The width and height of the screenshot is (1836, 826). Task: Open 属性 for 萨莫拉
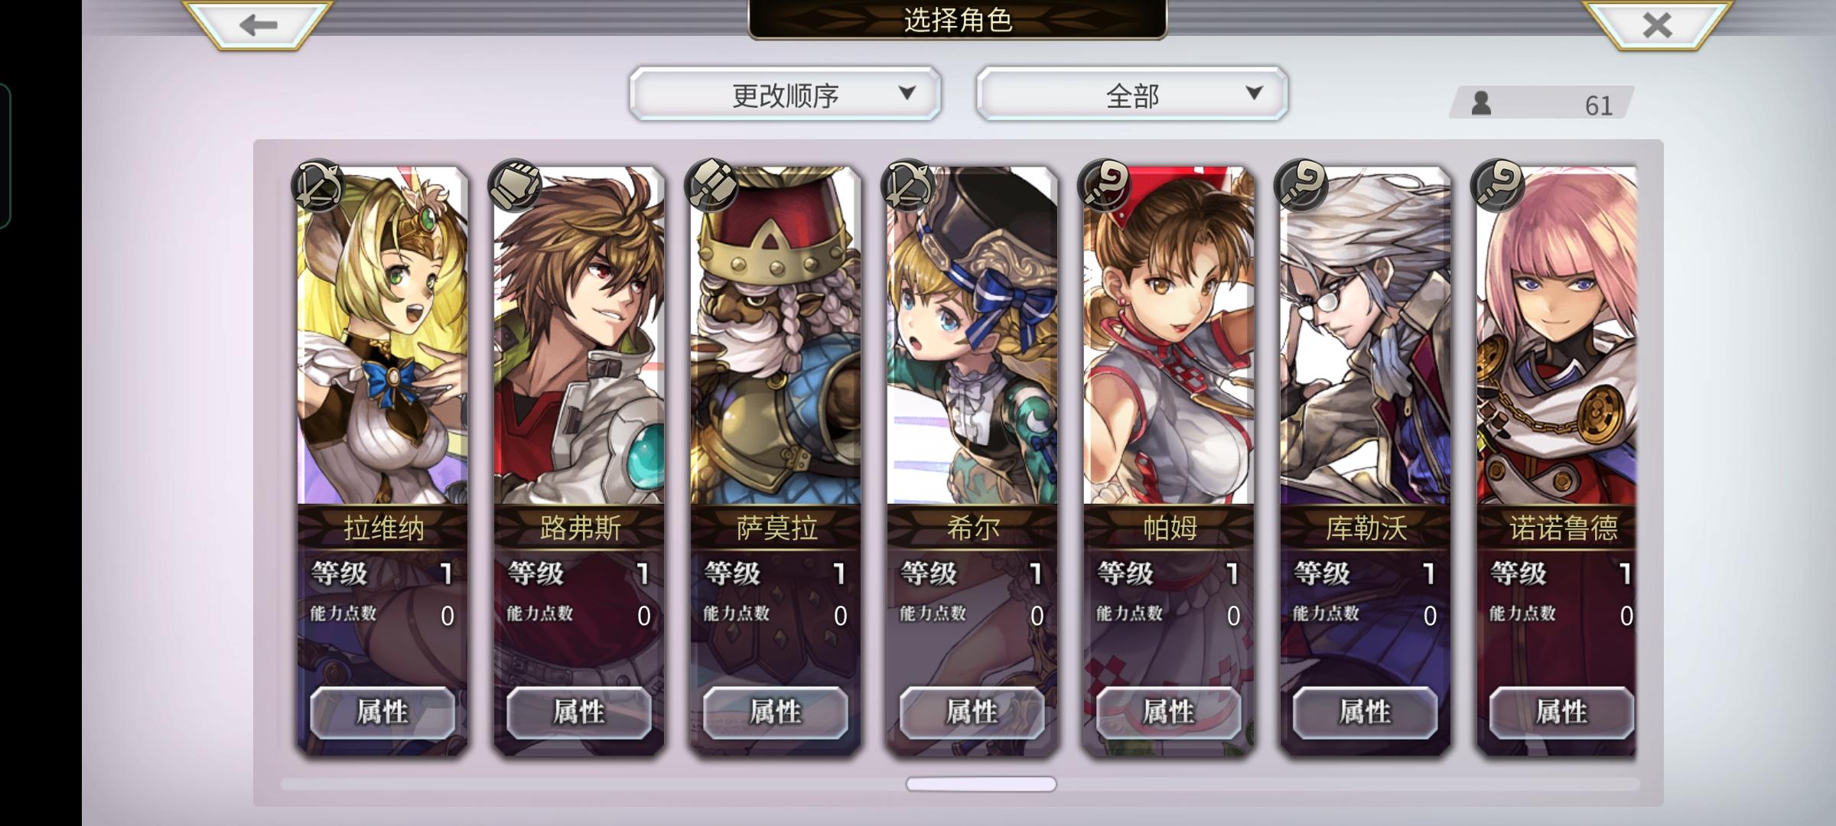pos(776,712)
